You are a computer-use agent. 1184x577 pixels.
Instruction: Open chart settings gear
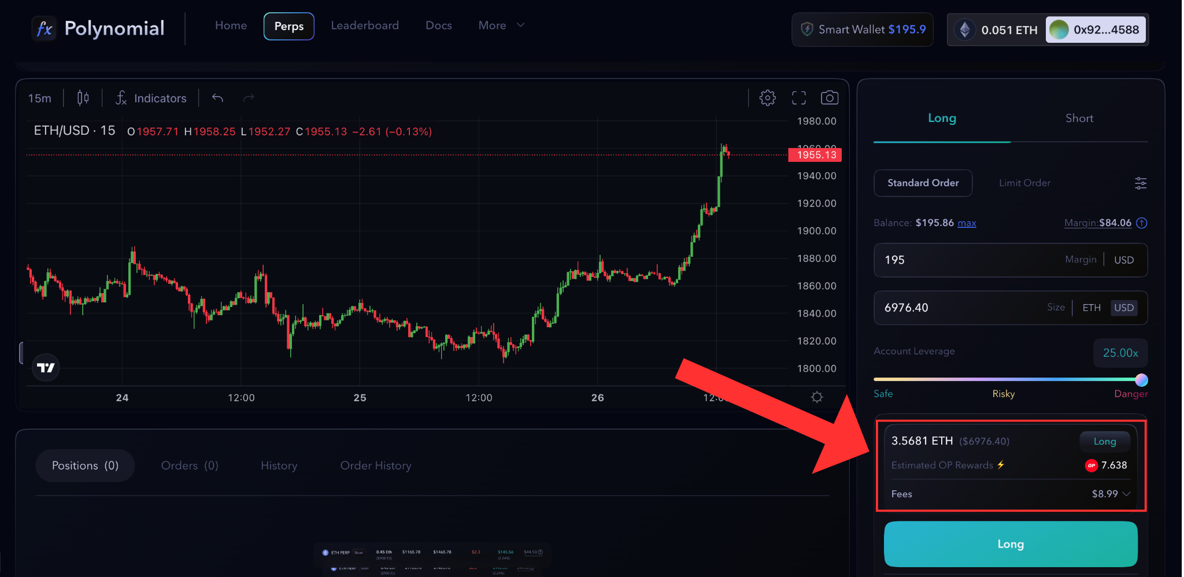(768, 98)
